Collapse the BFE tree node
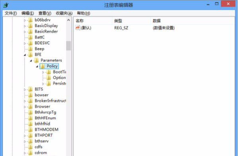Image resolution: width=238 pixels, height=156 pixels. tap(25, 55)
